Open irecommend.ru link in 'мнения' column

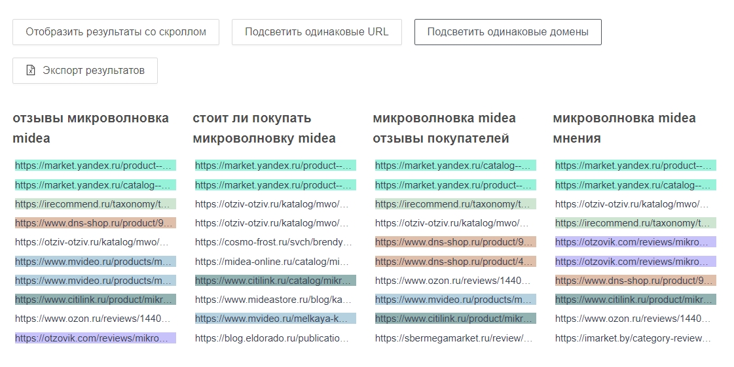pos(636,223)
